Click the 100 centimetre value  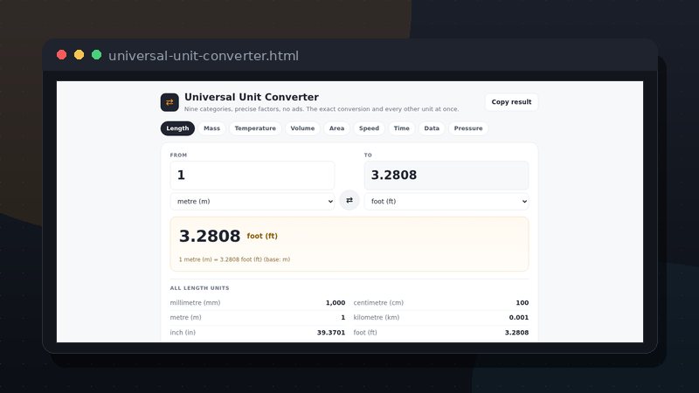point(522,302)
